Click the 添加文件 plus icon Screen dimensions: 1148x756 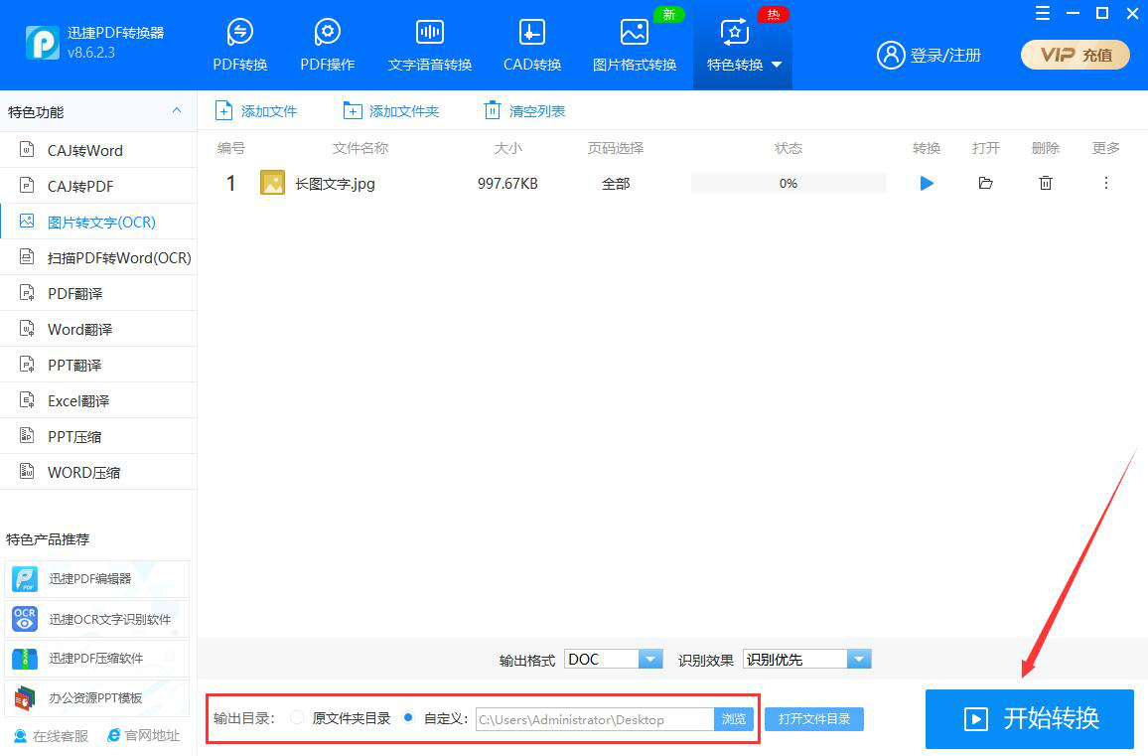[x=223, y=110]
